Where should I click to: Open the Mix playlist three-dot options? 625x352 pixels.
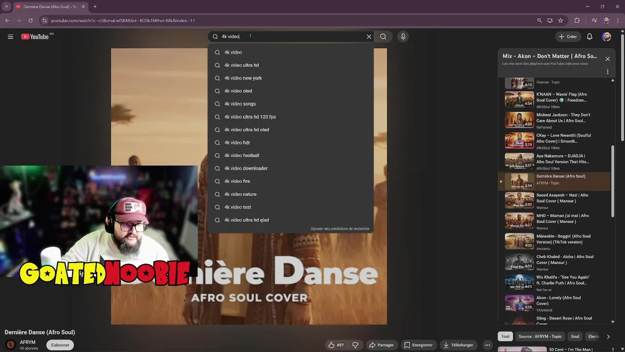607,71
